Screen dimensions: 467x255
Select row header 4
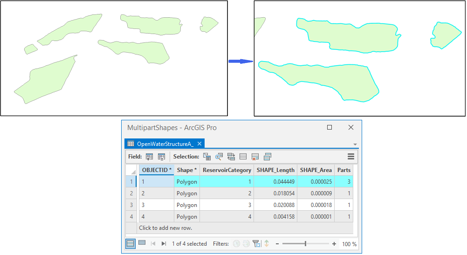pos(131,216)
